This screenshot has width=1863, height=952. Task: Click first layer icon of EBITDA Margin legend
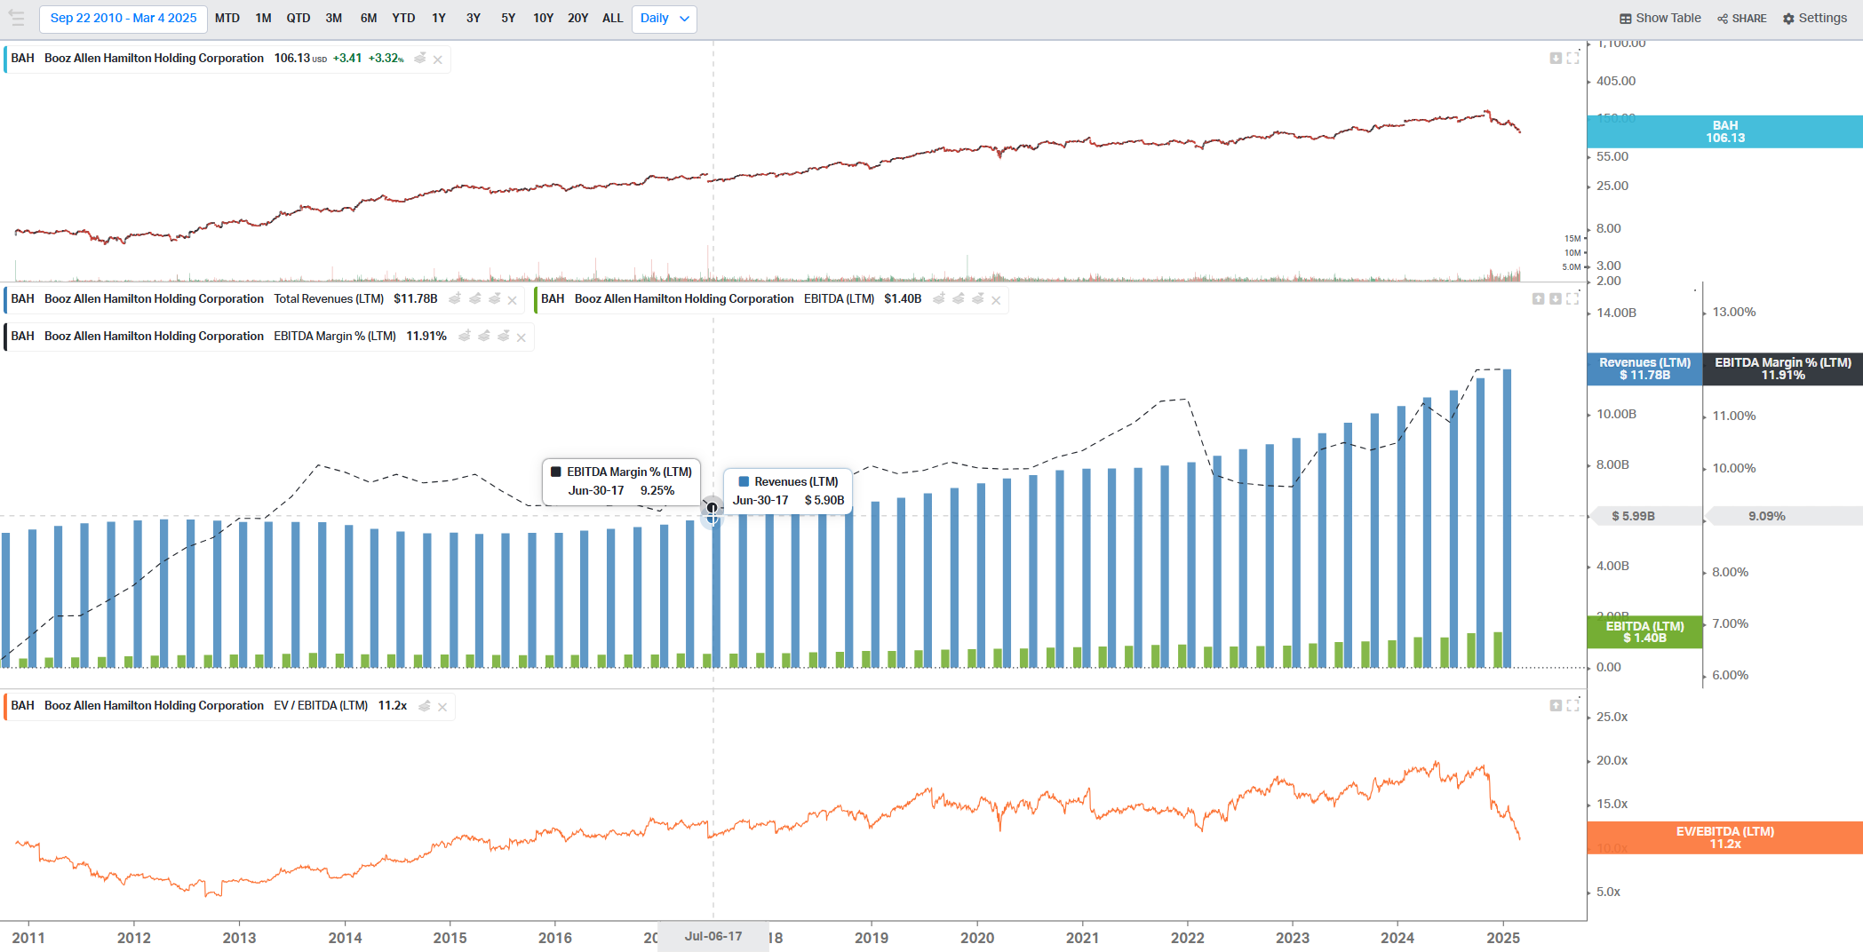[464, 336]
